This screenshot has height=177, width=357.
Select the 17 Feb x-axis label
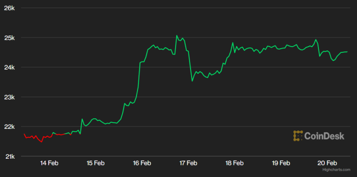tap(188, 163)
